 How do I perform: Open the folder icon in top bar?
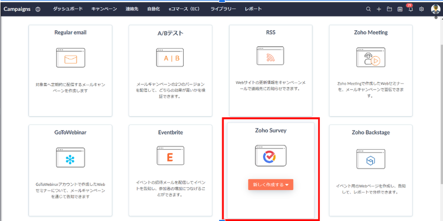pyautogui.click(x=389, y=9)
